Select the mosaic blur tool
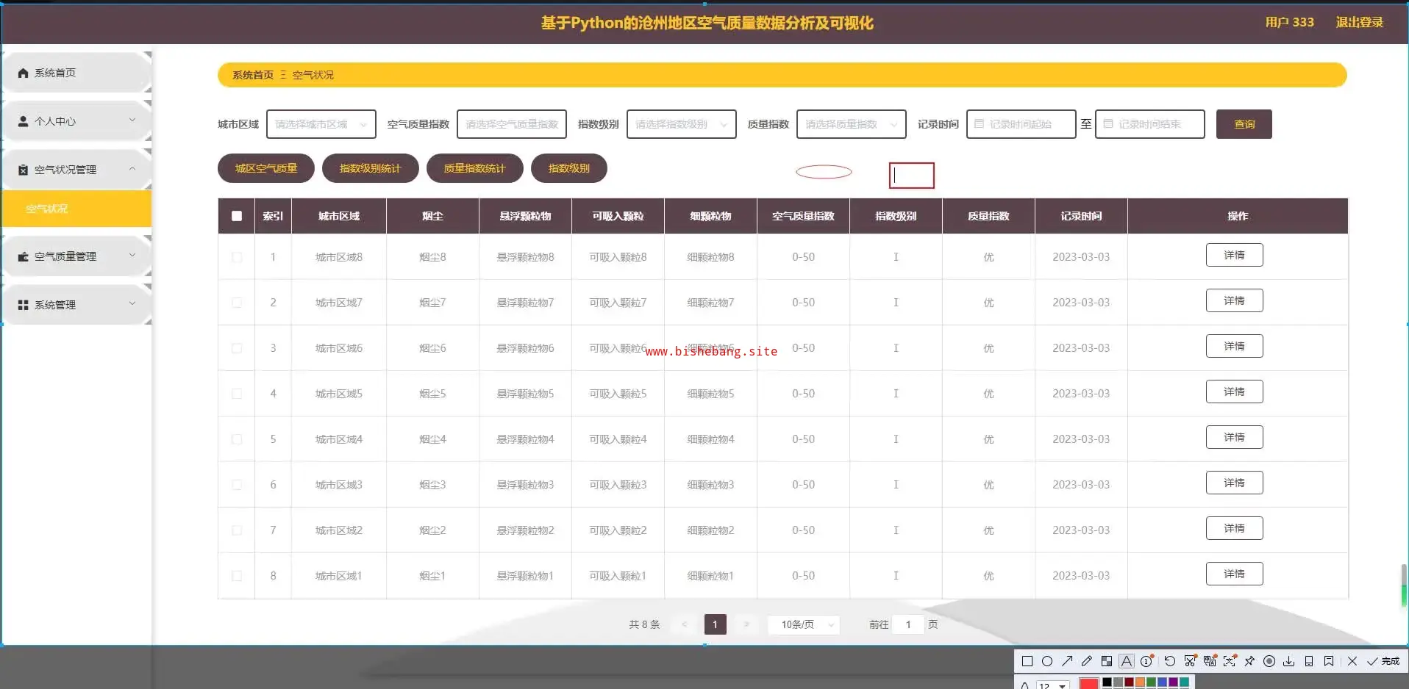 point(1107,661)
